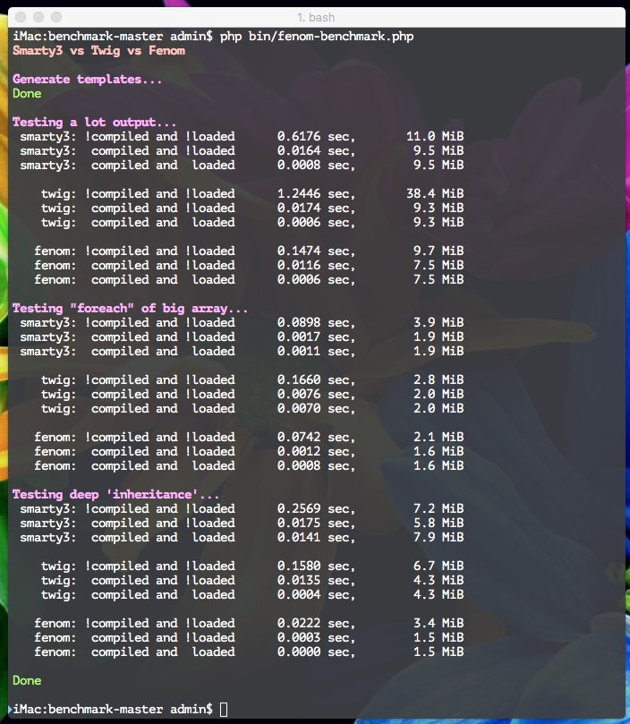Click the '0.0003 sec,' value

(x=316, y=638)
